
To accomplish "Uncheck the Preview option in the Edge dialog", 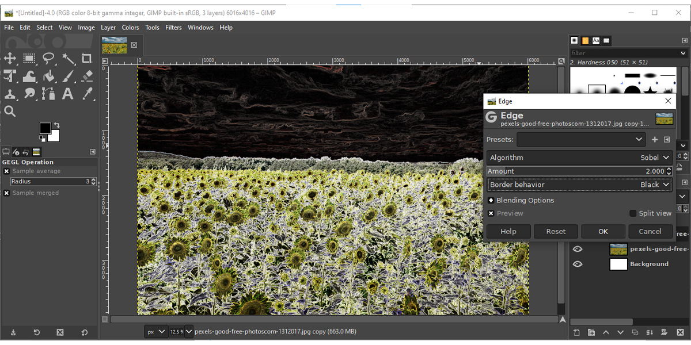I will click(491, 213).
